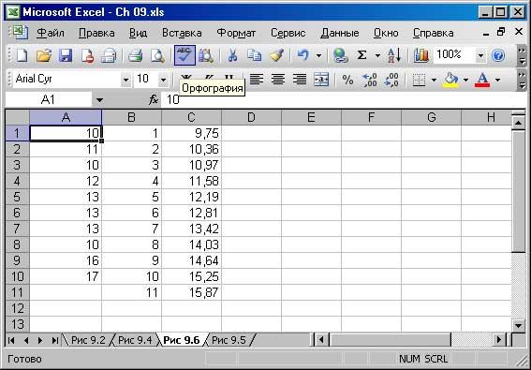Open the Справка menu
Screen dimensions: 531x370
(433, 33)
